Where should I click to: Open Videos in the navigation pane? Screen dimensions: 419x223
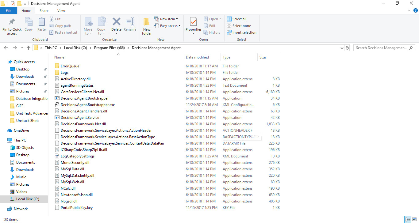[x=21, y=192]
